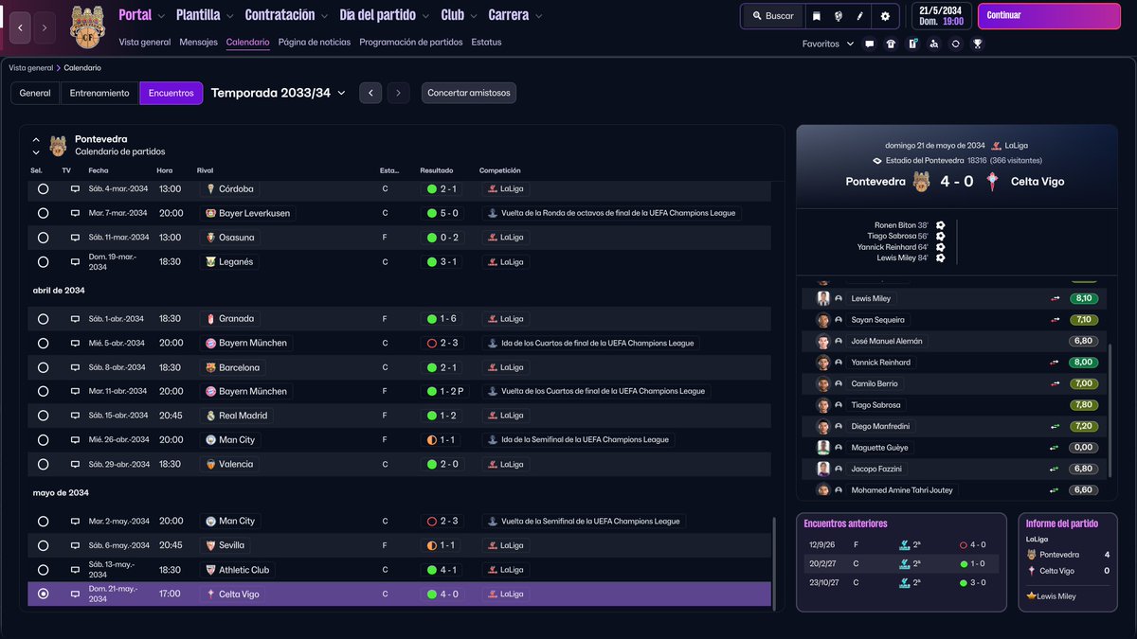Select the radio button for the Osasuna match
Viewport: 1137px width, 639px height.
[x=43, y=238]
